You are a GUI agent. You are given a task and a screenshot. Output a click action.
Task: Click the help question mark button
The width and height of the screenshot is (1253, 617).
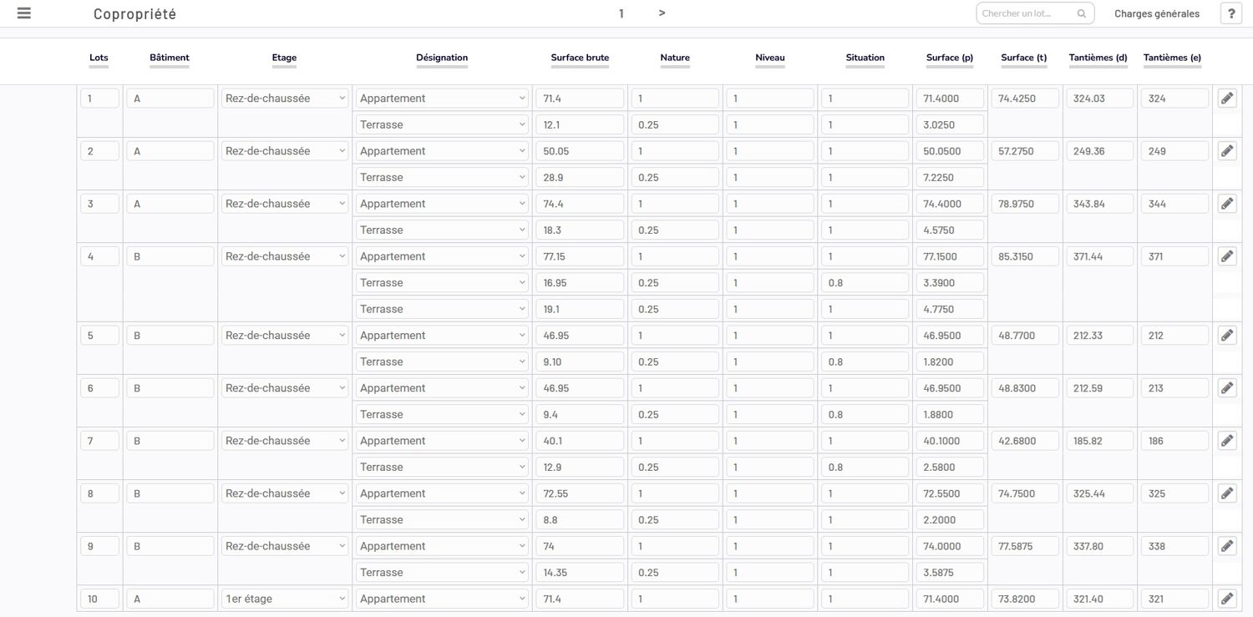1231,13
